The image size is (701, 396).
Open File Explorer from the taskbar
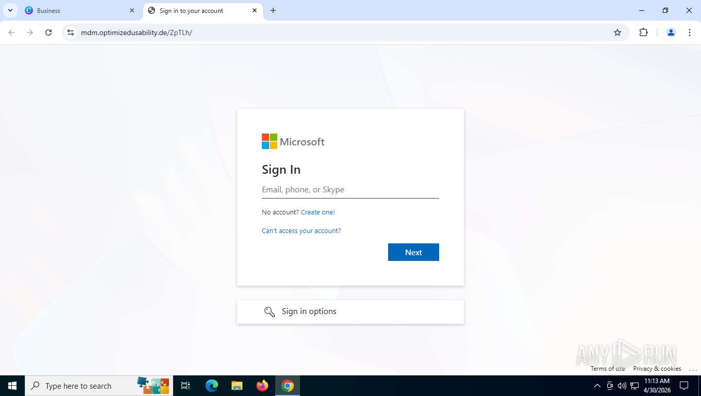pos(237,386)
